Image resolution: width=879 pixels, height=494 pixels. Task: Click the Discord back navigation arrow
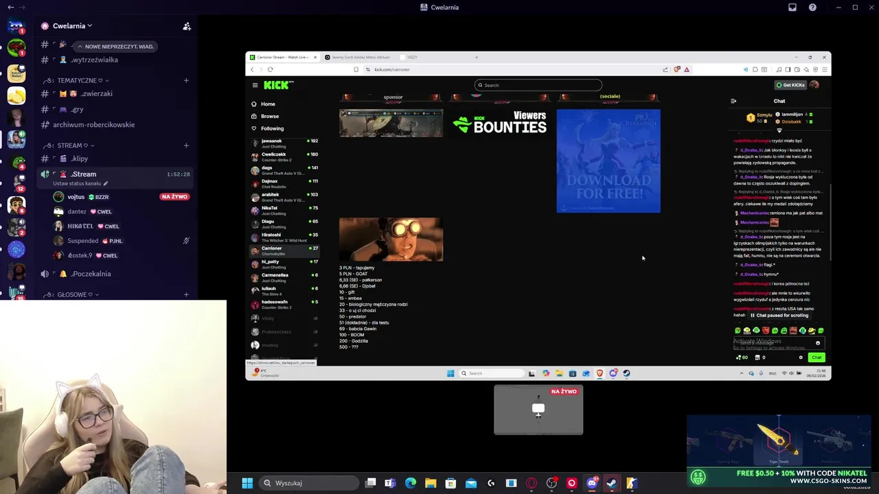(x=10, y=7)
